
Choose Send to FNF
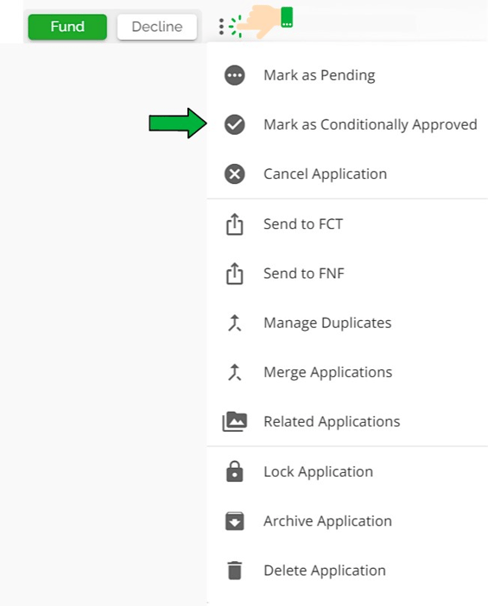click(x=347, y=274)
